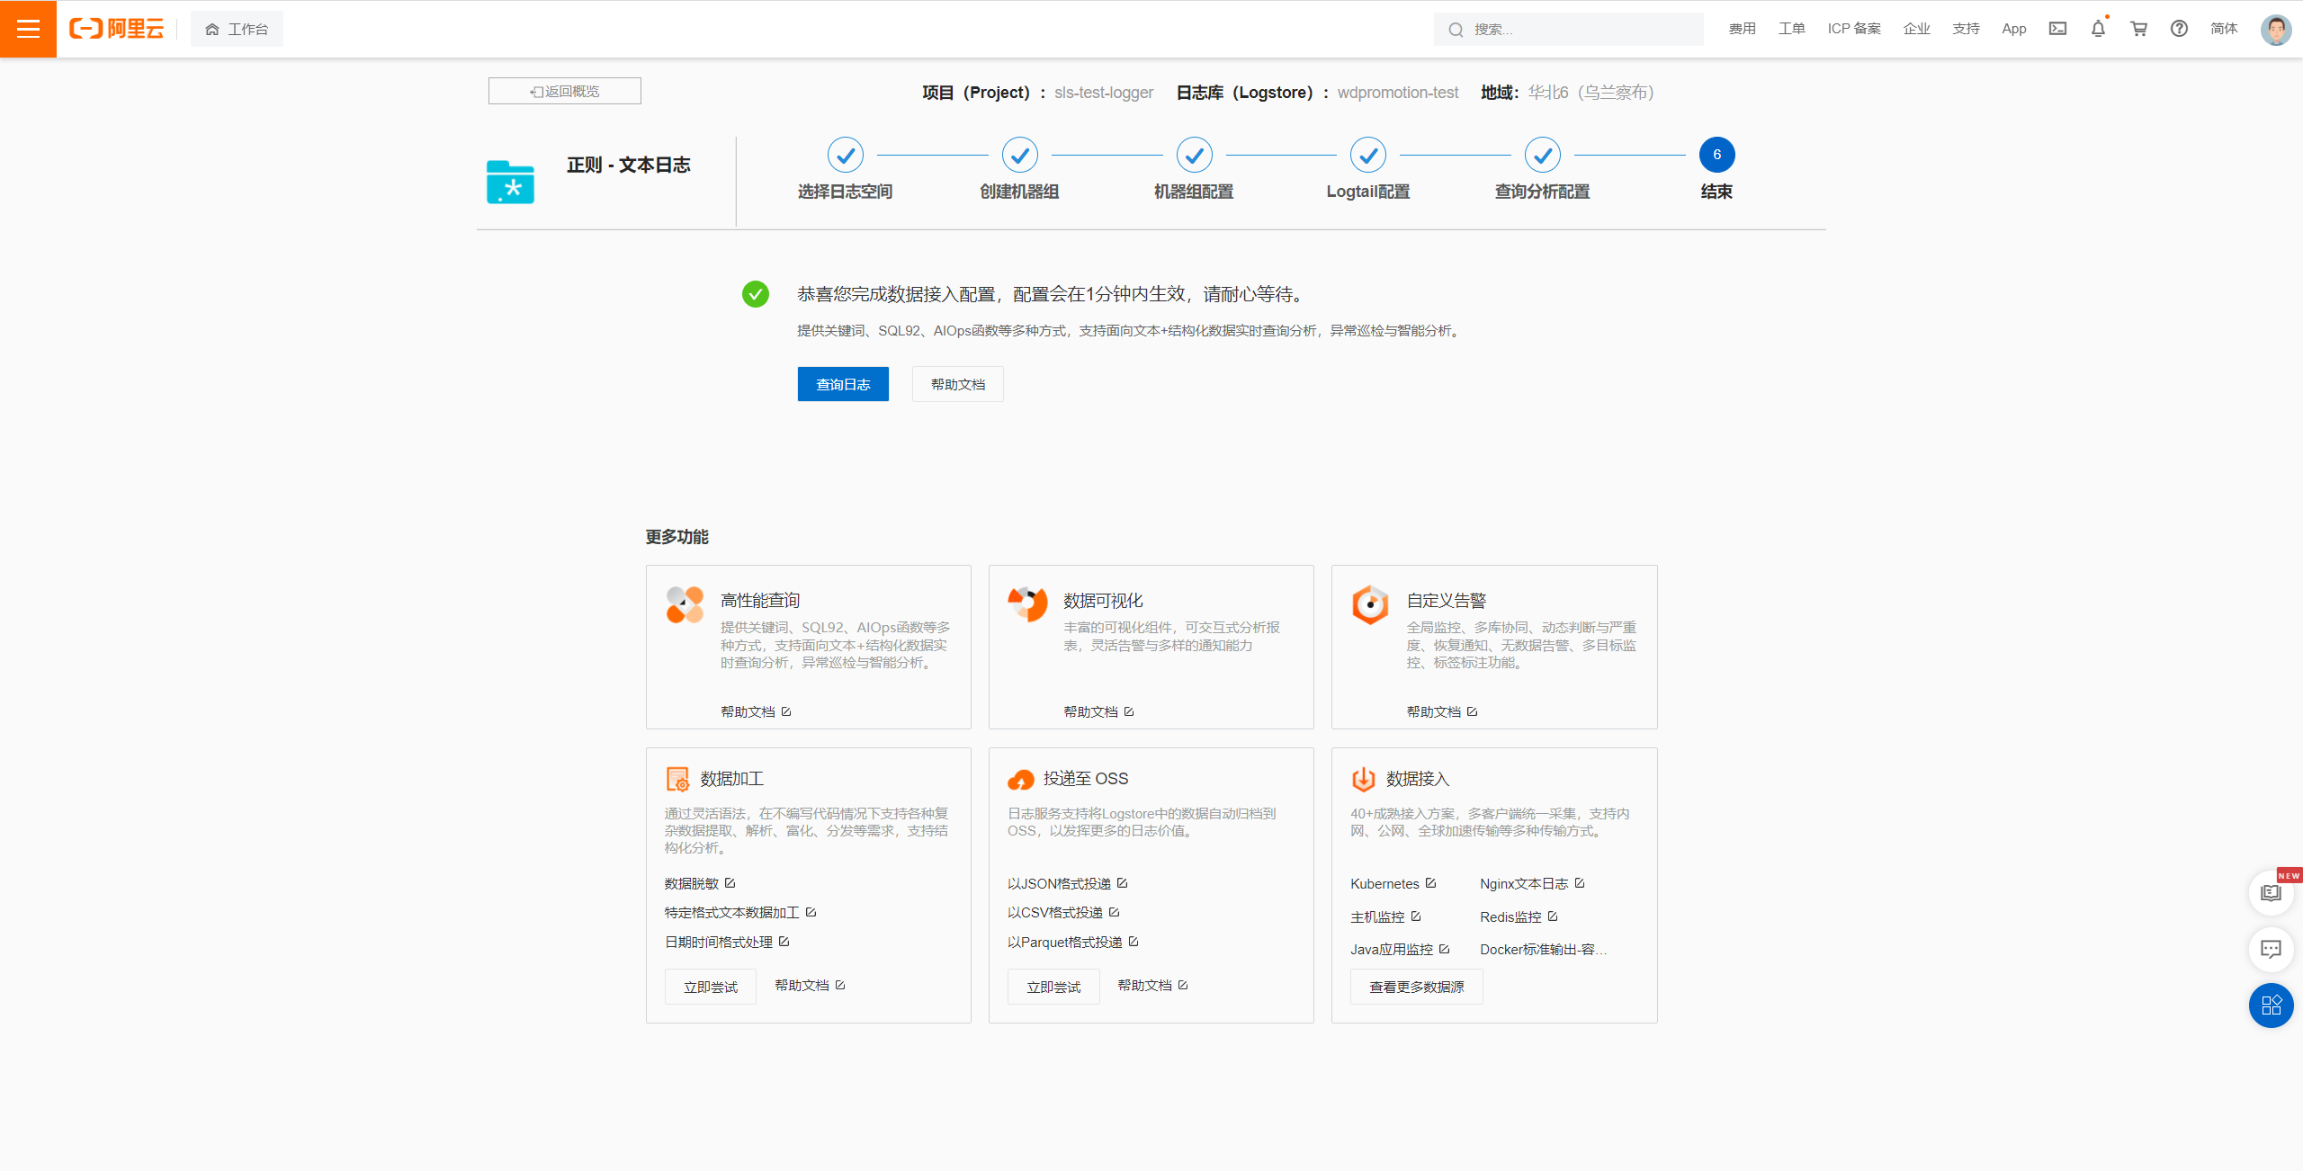Open the 费用 menu item

[1742, 29]
